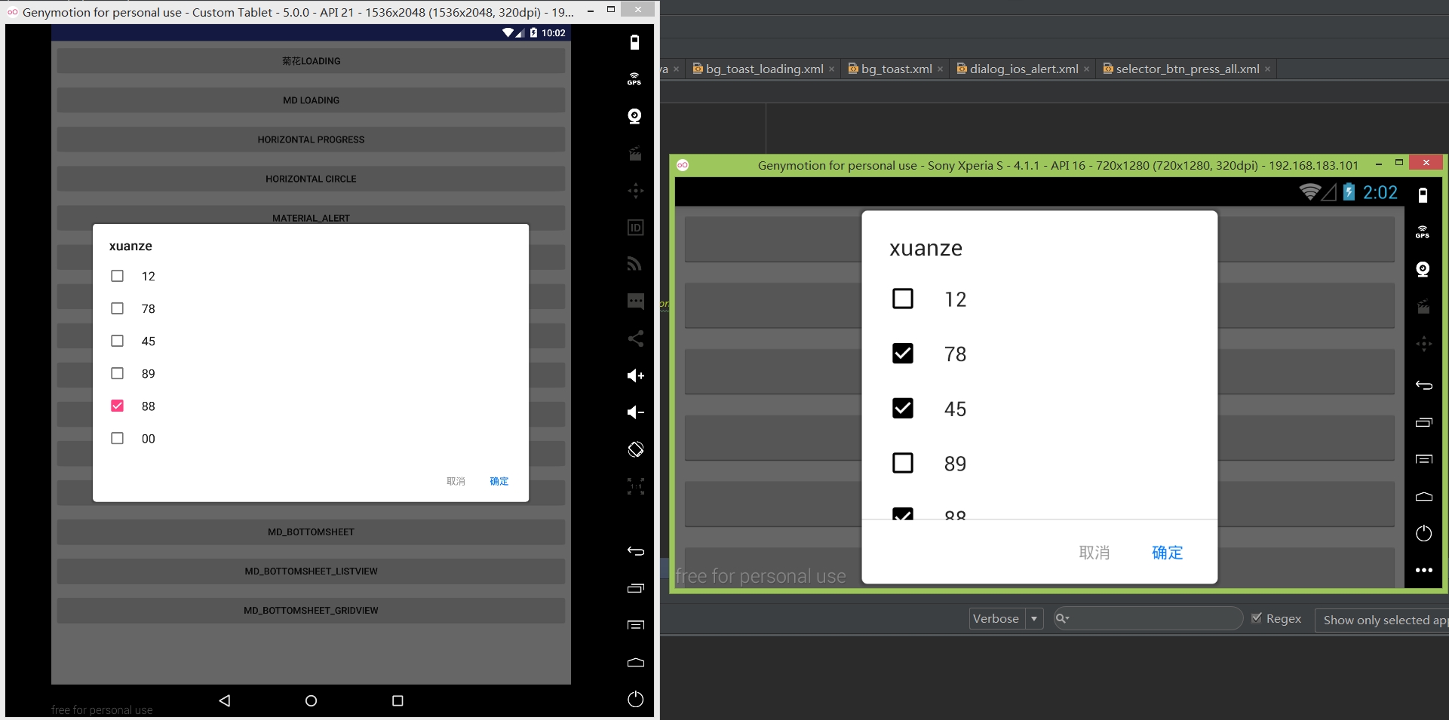Tap Android home circle in tablet navigation bar
The width and height of the screenshot is (1449, 720).
(311, 700)
